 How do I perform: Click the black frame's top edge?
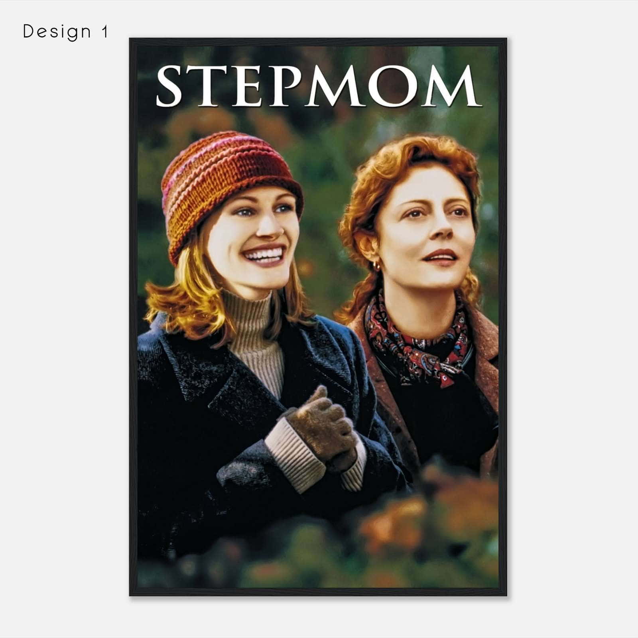pos(318,42)
